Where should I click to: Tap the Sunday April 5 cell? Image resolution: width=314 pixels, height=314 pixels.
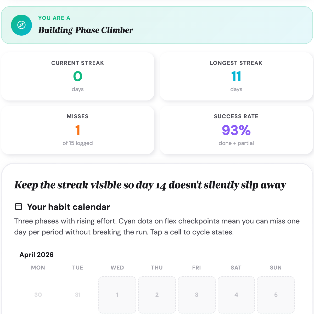(276, 295)
